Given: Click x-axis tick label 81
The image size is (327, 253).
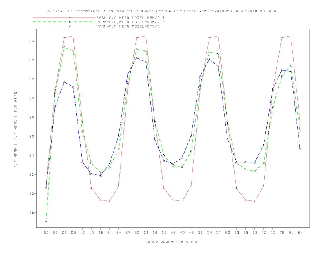Looking at the screenshot, I should coord(291,232).
